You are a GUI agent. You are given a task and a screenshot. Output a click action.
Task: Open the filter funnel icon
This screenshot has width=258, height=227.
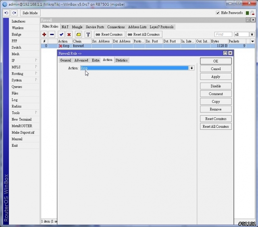click(x=88, y=34)
